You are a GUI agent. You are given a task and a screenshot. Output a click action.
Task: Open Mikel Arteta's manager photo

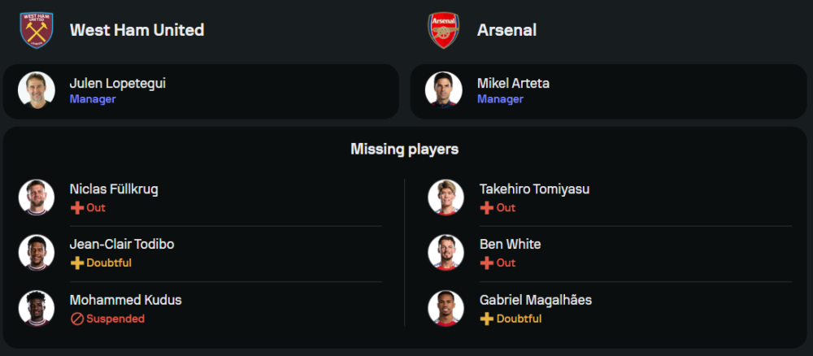coord(444,90)
